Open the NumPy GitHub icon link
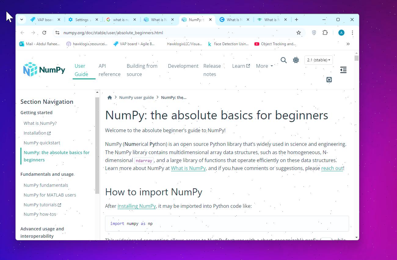Viewport: 397px width, 260px height. pos(329,80)
